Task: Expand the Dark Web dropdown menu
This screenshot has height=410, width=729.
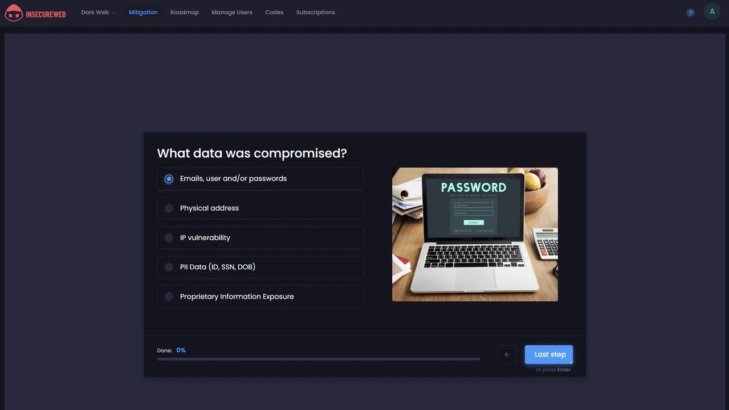Action: (95, 13)
